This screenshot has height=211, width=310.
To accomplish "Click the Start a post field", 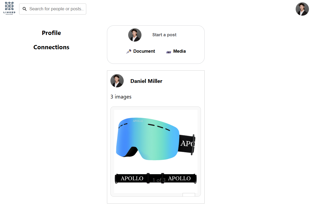I will (x=164, y=35).
